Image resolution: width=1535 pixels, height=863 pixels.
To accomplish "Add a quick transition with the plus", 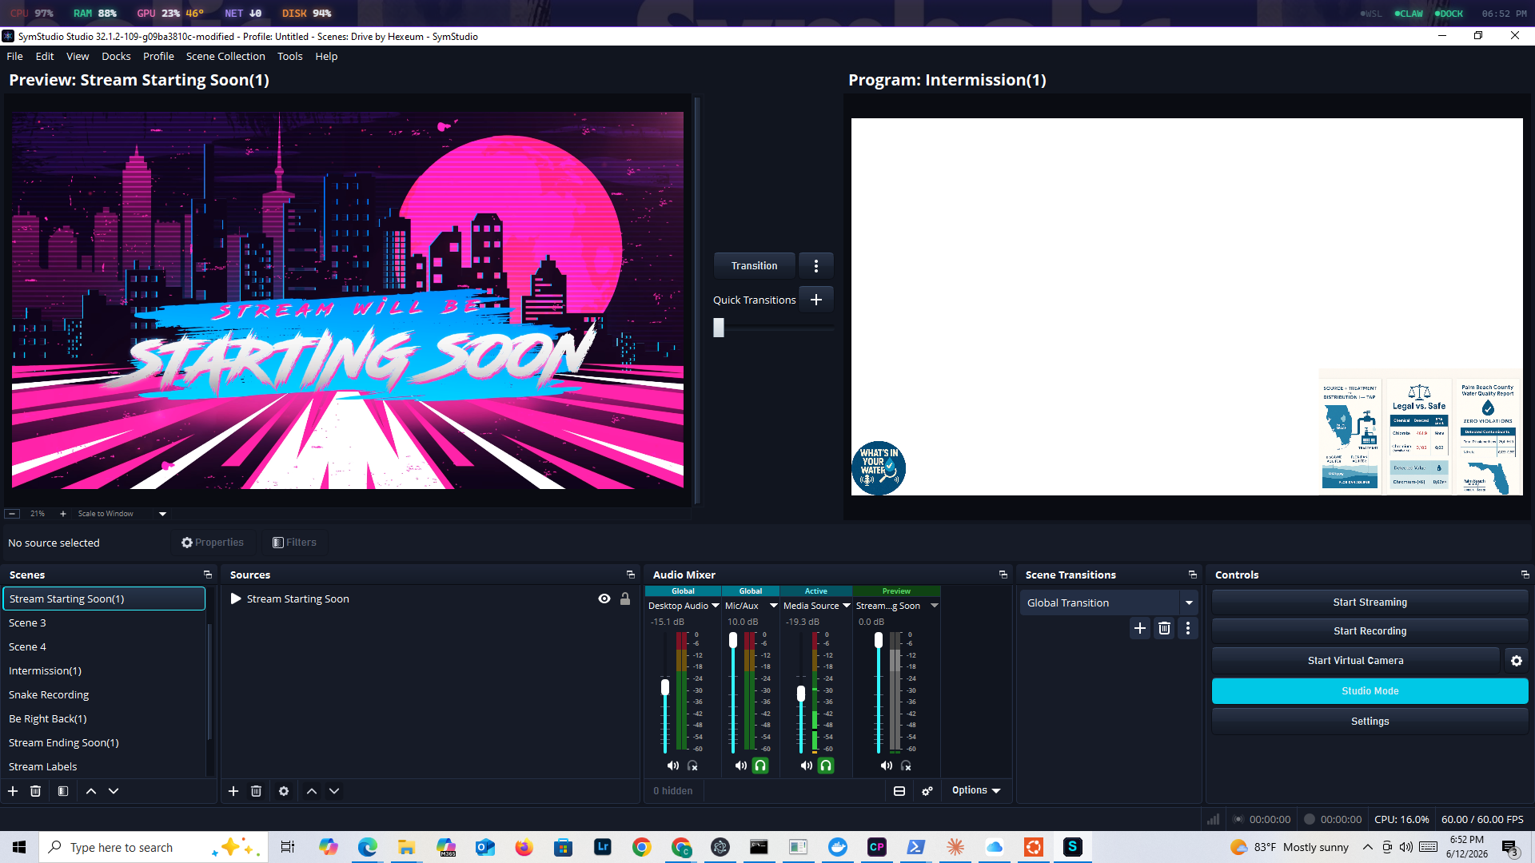I will (x=816, y=300).
